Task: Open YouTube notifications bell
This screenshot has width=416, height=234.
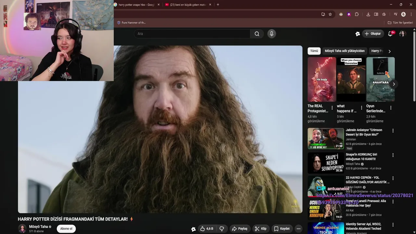Action: pos(391,34)
